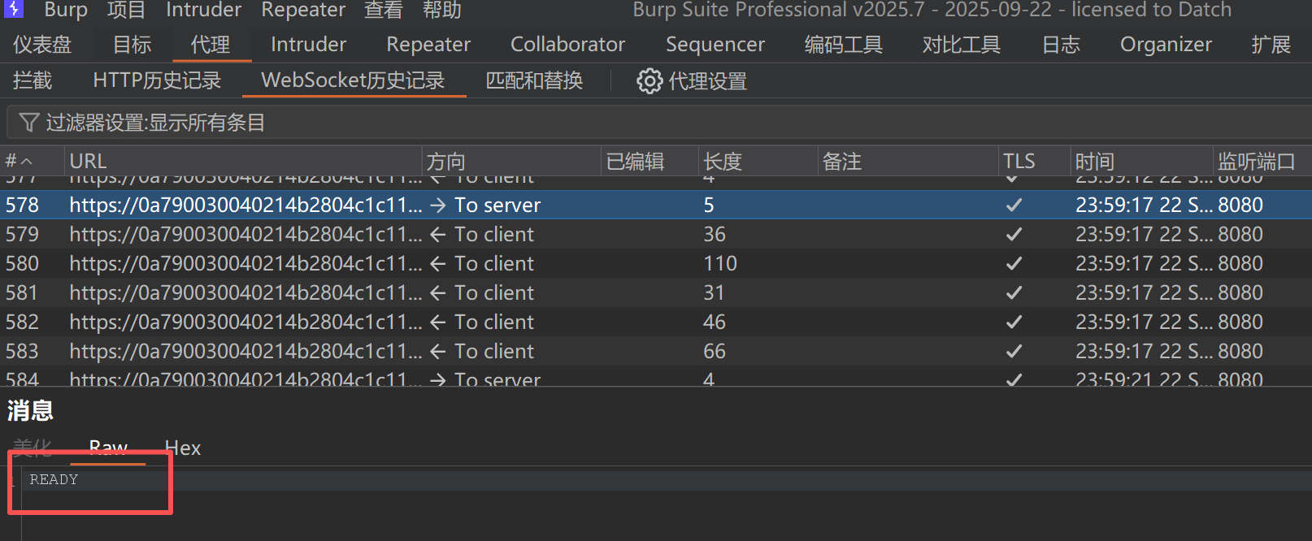Open the Organizer tab

tap(1166, 45)
